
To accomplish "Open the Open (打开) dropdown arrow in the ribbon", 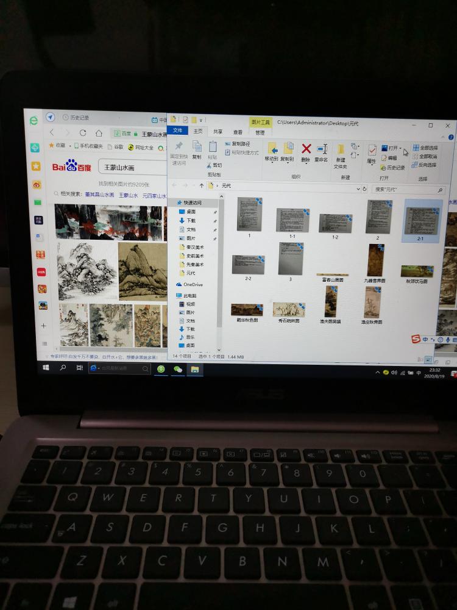I will point(400,148).
